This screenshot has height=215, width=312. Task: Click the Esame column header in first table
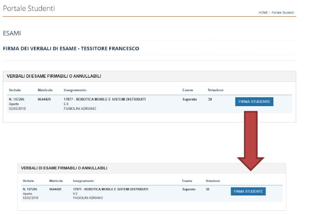pos(188,90)
